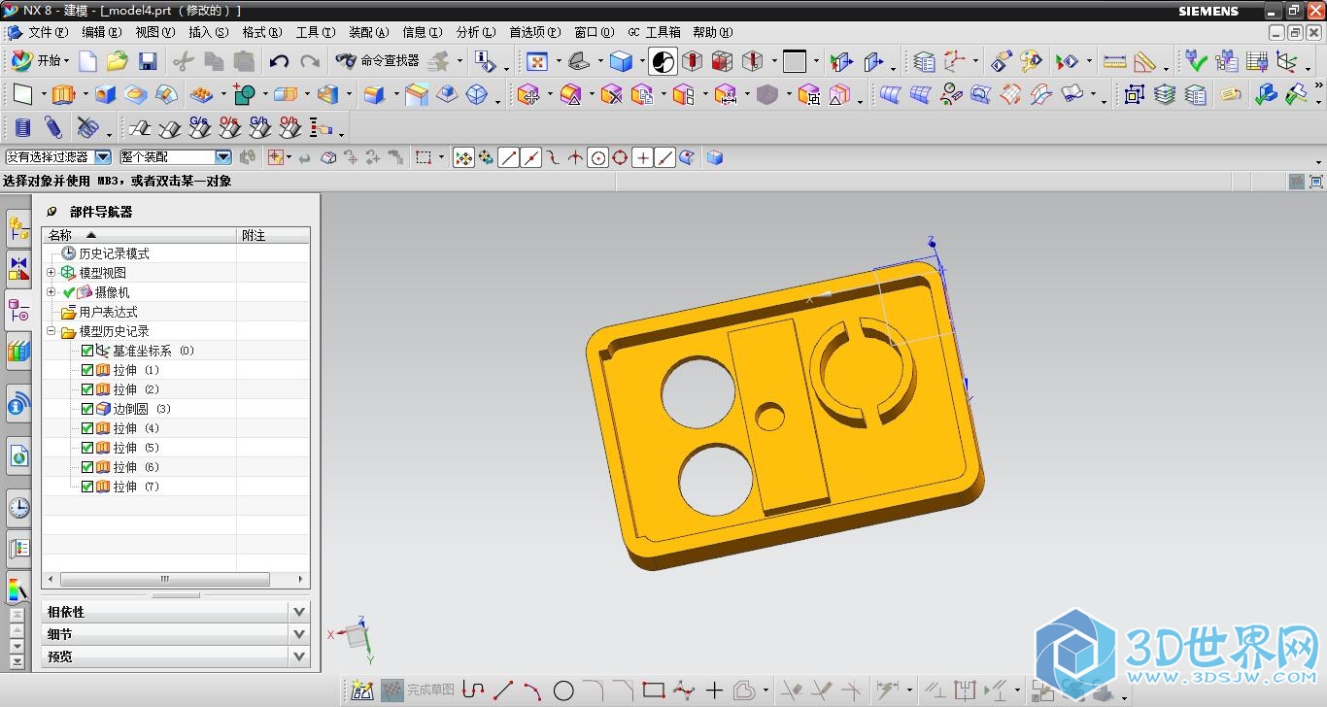Click the gear G/s modeling icon

tap(199, 127)
